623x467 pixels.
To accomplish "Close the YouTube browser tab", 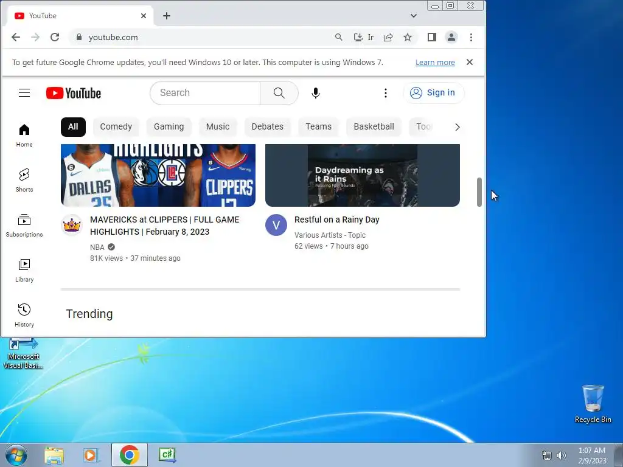I will [144, 16].
